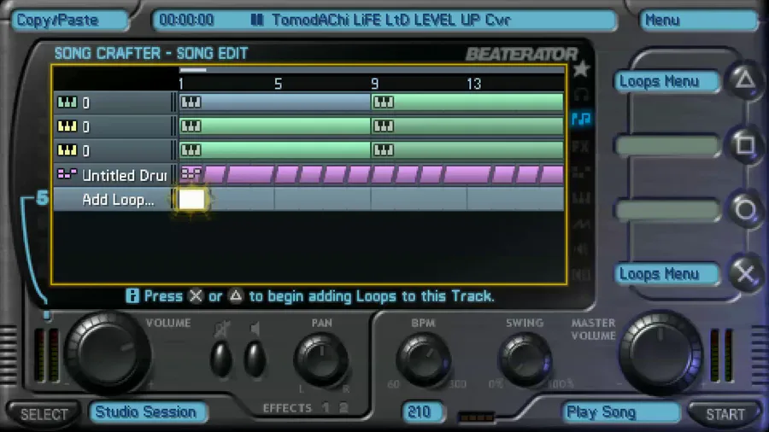Click timeline bar marker 9
The height and width of the screenshot is (432, 769).
click(375, 84)
